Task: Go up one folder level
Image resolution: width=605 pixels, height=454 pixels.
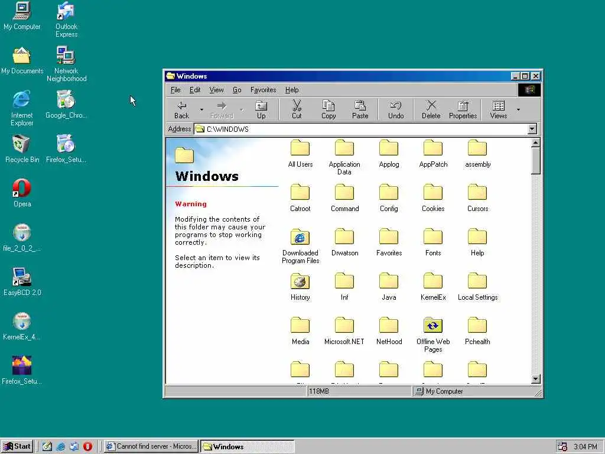Action: pyautogui.click(x=261, y=109)
